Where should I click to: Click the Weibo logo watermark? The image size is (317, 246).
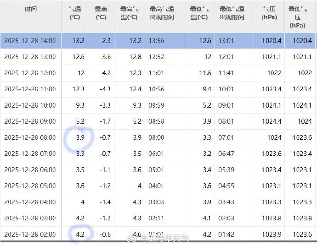point(132,238)
